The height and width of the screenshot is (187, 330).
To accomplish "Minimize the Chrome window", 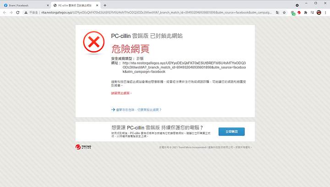I will tap(306, 3).
